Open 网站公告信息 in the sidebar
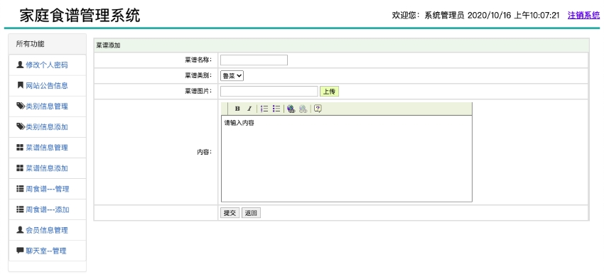The width and height of the screenshot is (604, 274). tap(47, 86)
